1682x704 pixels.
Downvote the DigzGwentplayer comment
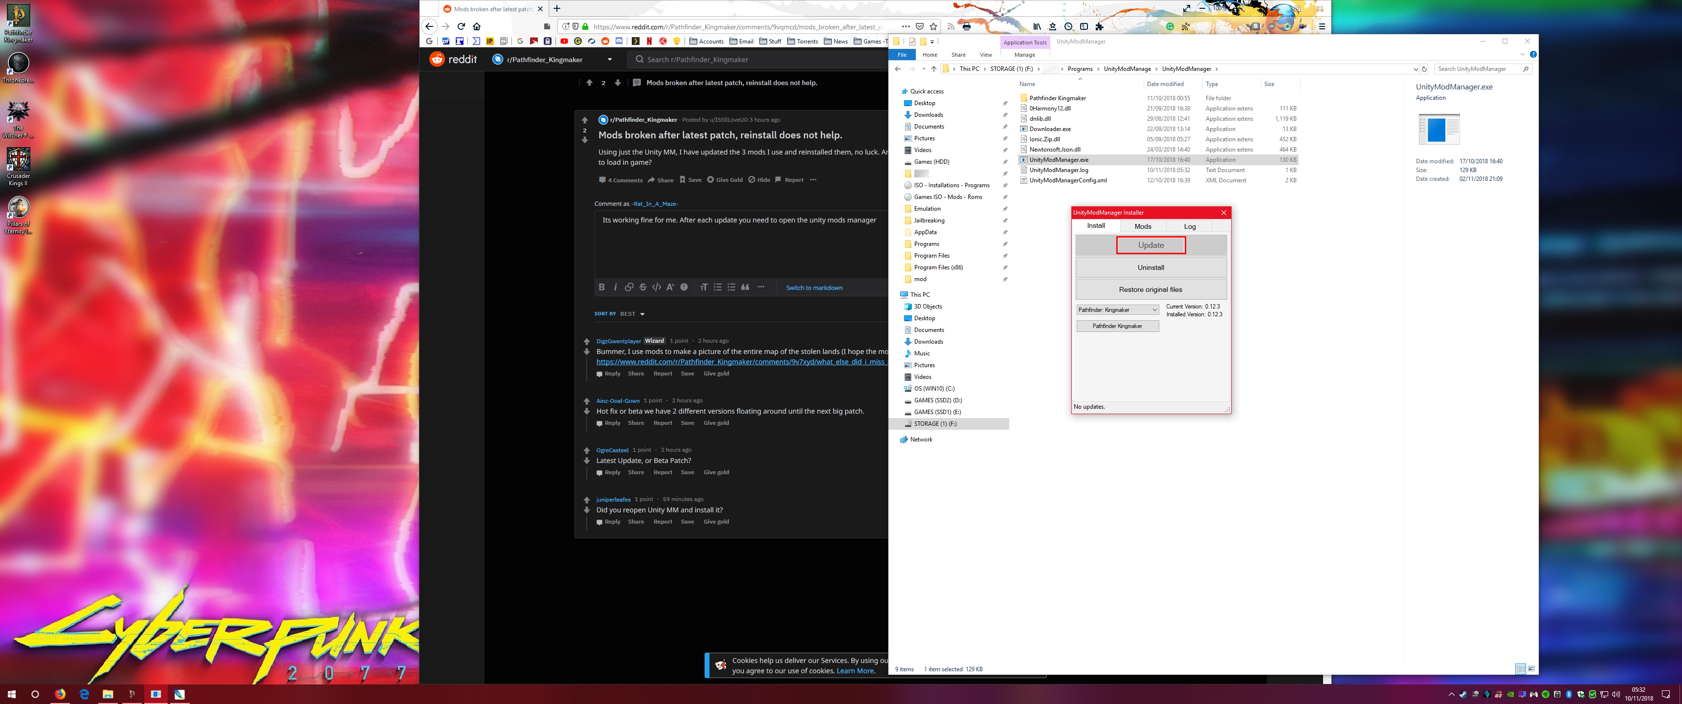(586, 352)
